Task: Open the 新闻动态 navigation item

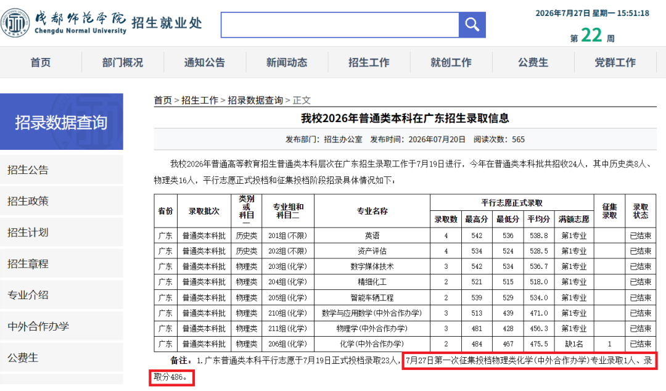Action: coord(287,62)
